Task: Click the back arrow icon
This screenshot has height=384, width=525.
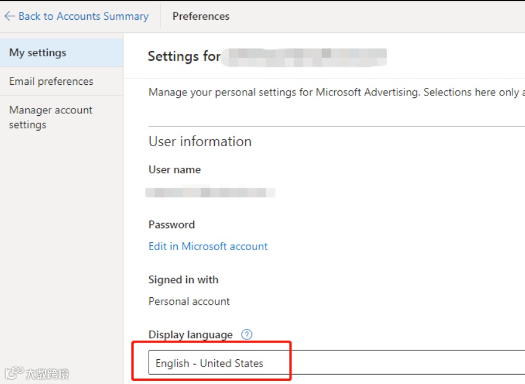Action: 9,17
